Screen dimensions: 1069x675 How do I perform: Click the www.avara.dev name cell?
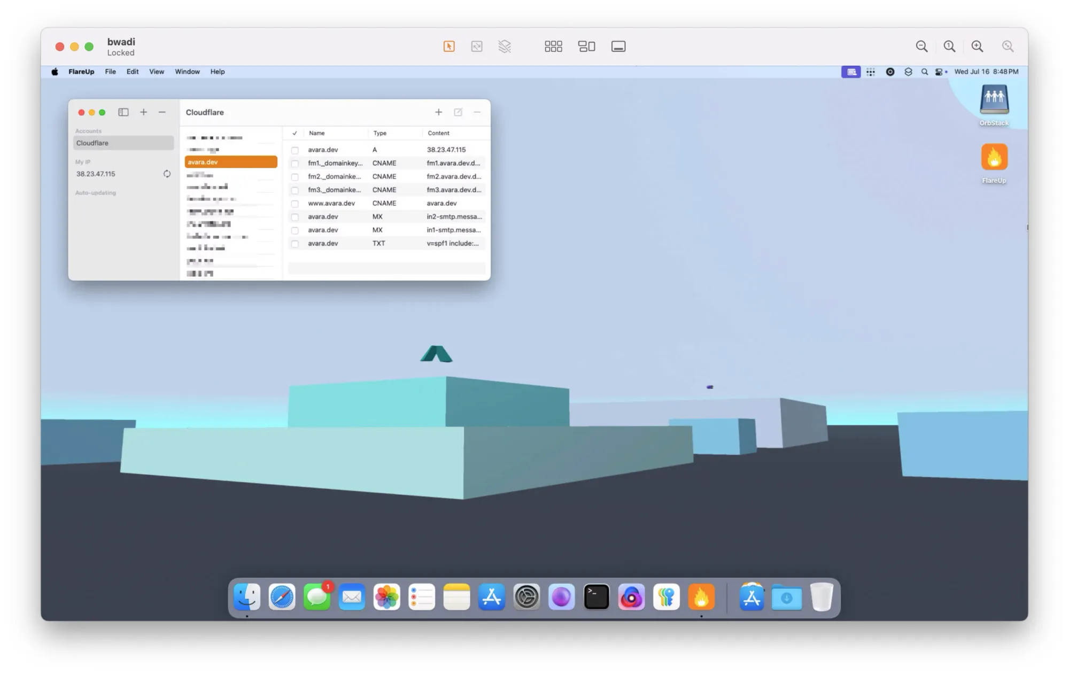click(x=331, y=203)
